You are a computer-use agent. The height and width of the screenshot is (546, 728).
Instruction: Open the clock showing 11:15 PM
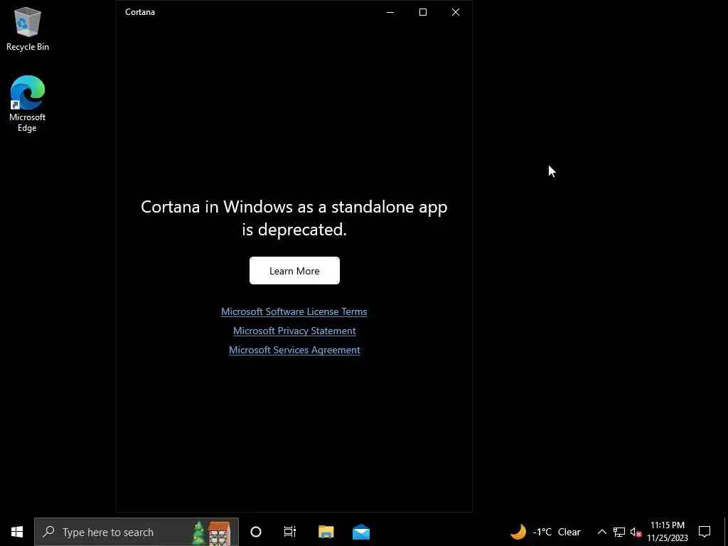(667, 532)
